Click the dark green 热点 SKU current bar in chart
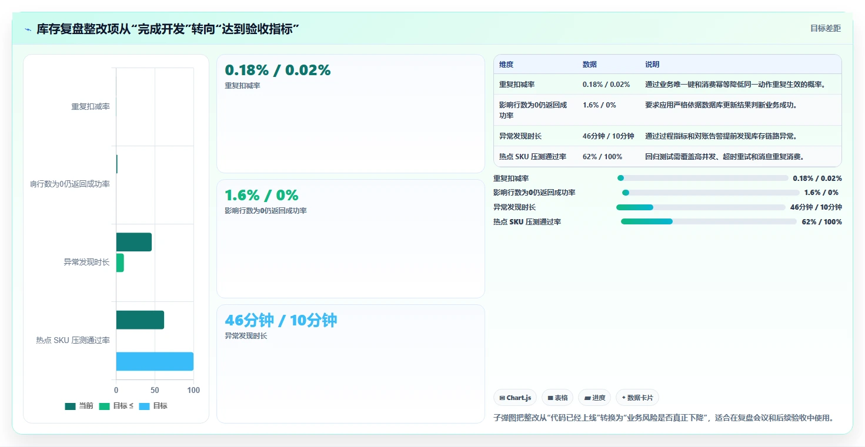 pos(140,320)
